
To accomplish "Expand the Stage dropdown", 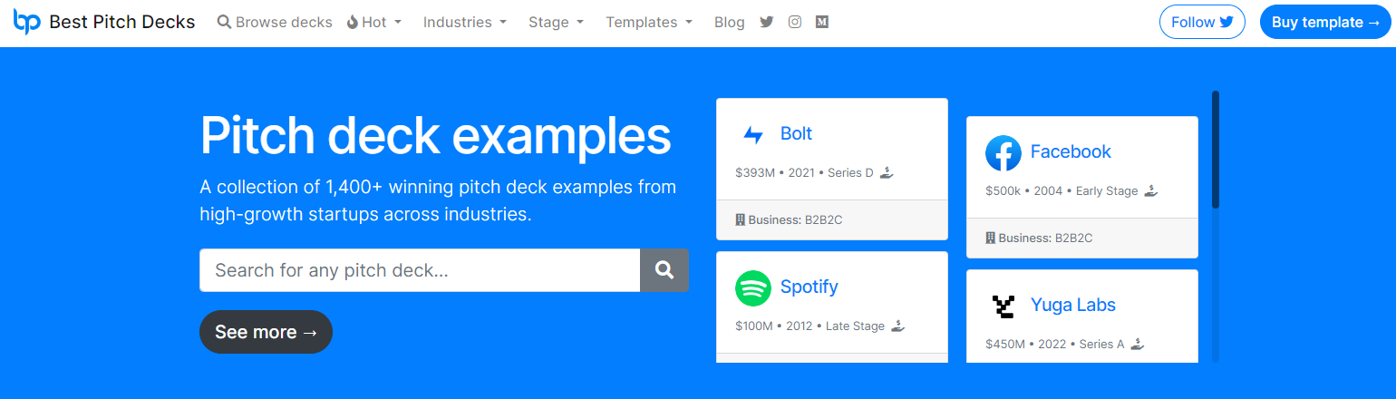I will pos(556,22).
